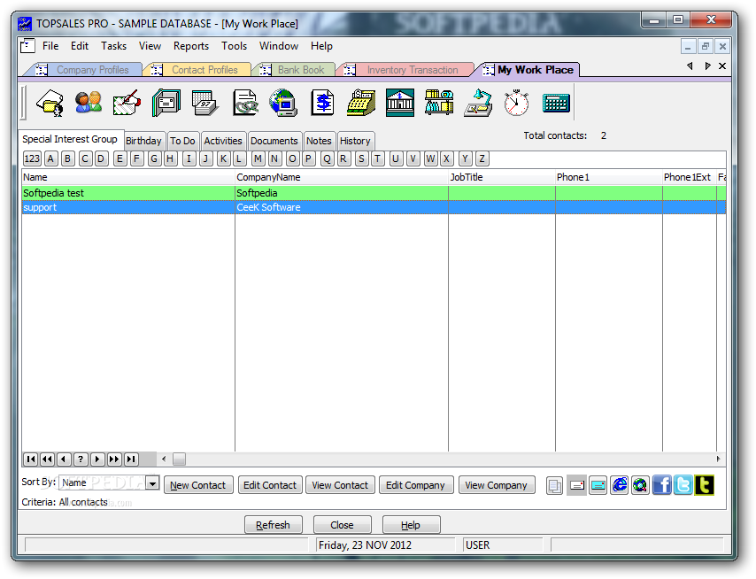The image size is (756, 579).
Task: Click the black and green t icon
Action: point(705,485)
